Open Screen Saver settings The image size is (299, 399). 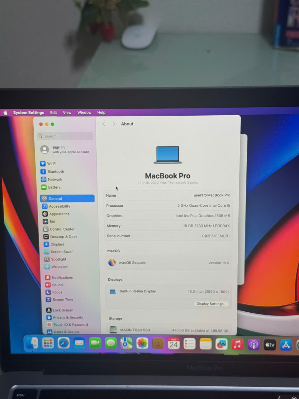[59, 252]
